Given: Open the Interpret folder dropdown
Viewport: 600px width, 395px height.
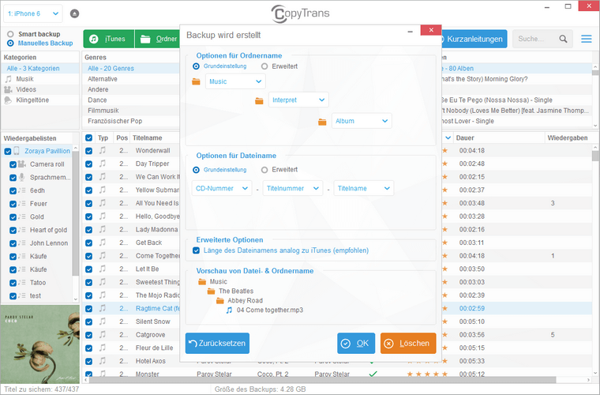Looking at the screenshot, I should coord(298,100).
